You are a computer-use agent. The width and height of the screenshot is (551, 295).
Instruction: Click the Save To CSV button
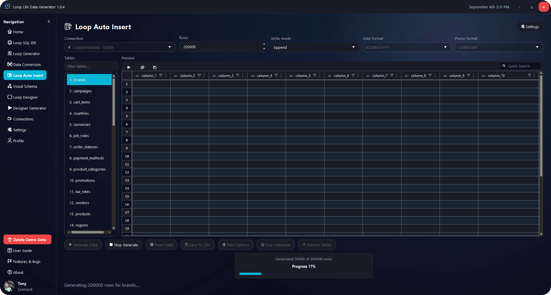click(198, 245)
